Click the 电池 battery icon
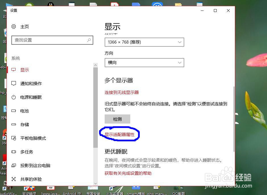The image size is (267, 195). pos(13,111)
